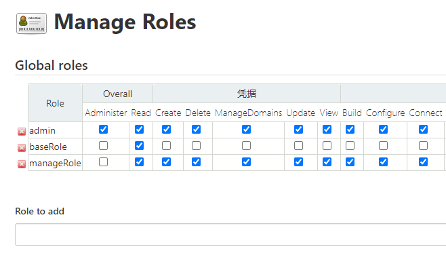Uncheck ManageDomains for manageRole
The height and width of the screenshot is (266, 446).
point(246,161)
